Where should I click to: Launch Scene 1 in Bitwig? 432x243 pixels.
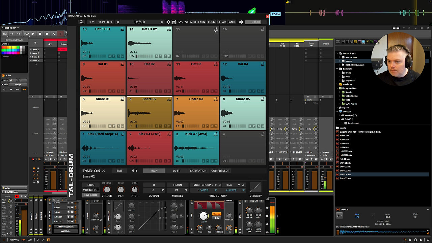tap(31, 49)
